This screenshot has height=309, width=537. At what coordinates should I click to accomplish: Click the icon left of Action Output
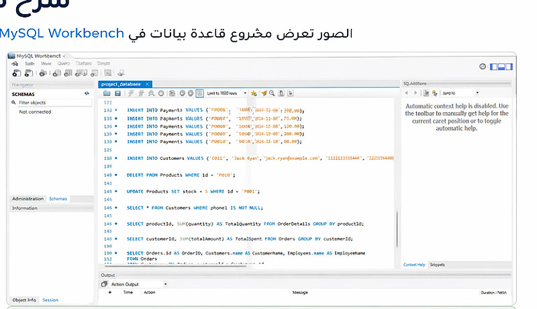click(104, 284)
